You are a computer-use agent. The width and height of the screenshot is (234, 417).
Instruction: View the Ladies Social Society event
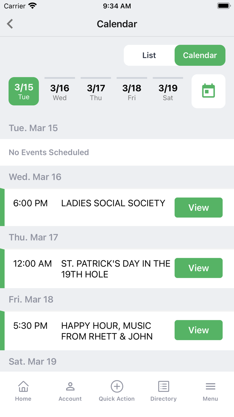pyautogui.click(x=198, y=207)
